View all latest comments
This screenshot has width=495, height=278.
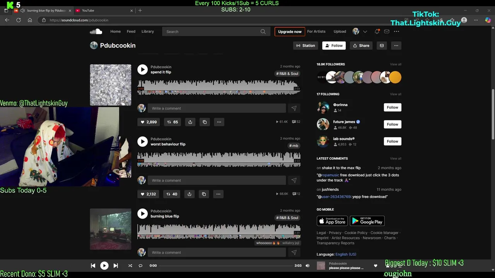(x=396, y=159)
